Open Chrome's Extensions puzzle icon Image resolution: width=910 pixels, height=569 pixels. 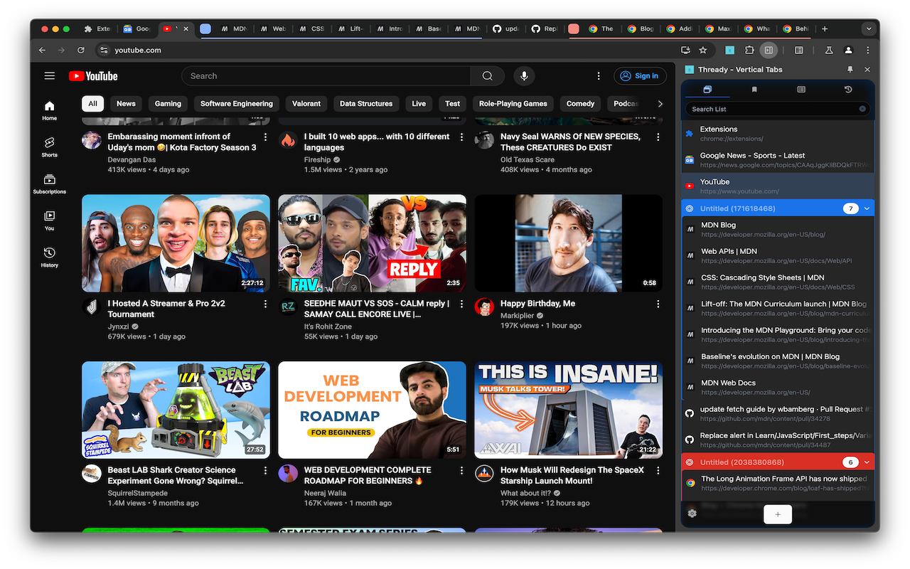tap(749, 50)
